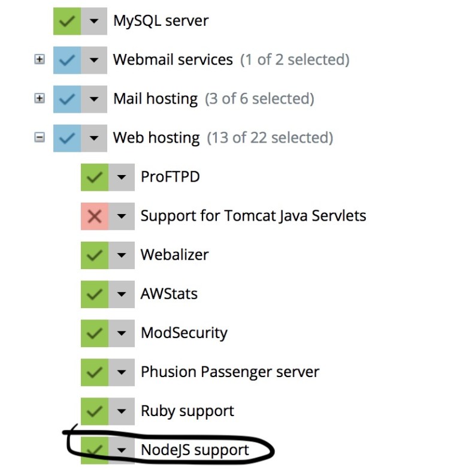
Task: Click the Ruby support green checkmark
Action: 95,411
